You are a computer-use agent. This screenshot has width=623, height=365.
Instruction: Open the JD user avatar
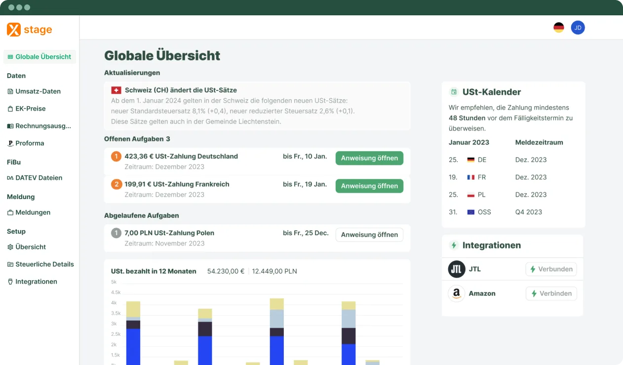578,28
